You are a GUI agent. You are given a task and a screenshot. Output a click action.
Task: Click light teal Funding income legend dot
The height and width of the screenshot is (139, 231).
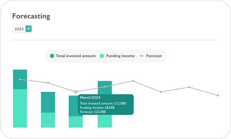tap(102, 56)
